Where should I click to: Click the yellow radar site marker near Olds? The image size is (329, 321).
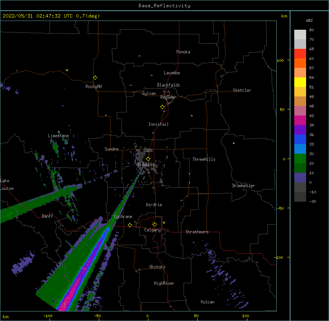[x=148, y=159]
